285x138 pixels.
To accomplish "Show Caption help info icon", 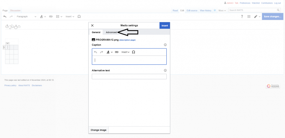I will pyautogui.click(x=165, y=45).
